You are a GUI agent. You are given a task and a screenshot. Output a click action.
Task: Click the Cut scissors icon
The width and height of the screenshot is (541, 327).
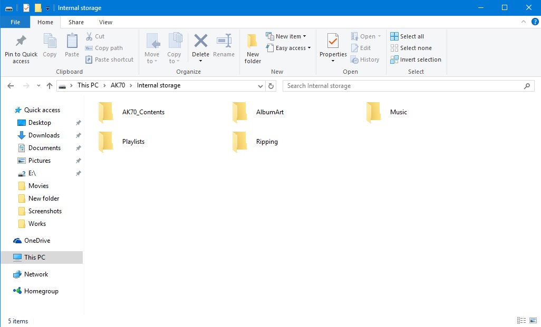pyautogui.click(x=89, y=36)
